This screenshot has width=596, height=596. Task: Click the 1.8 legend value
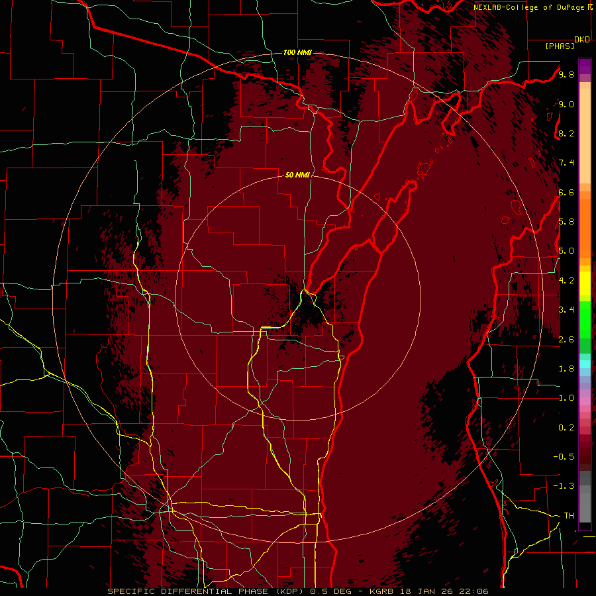(x=566, y=369)
